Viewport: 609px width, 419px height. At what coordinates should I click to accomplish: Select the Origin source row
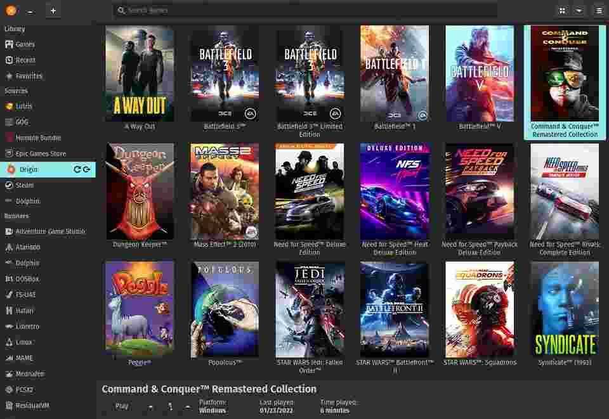48,169
